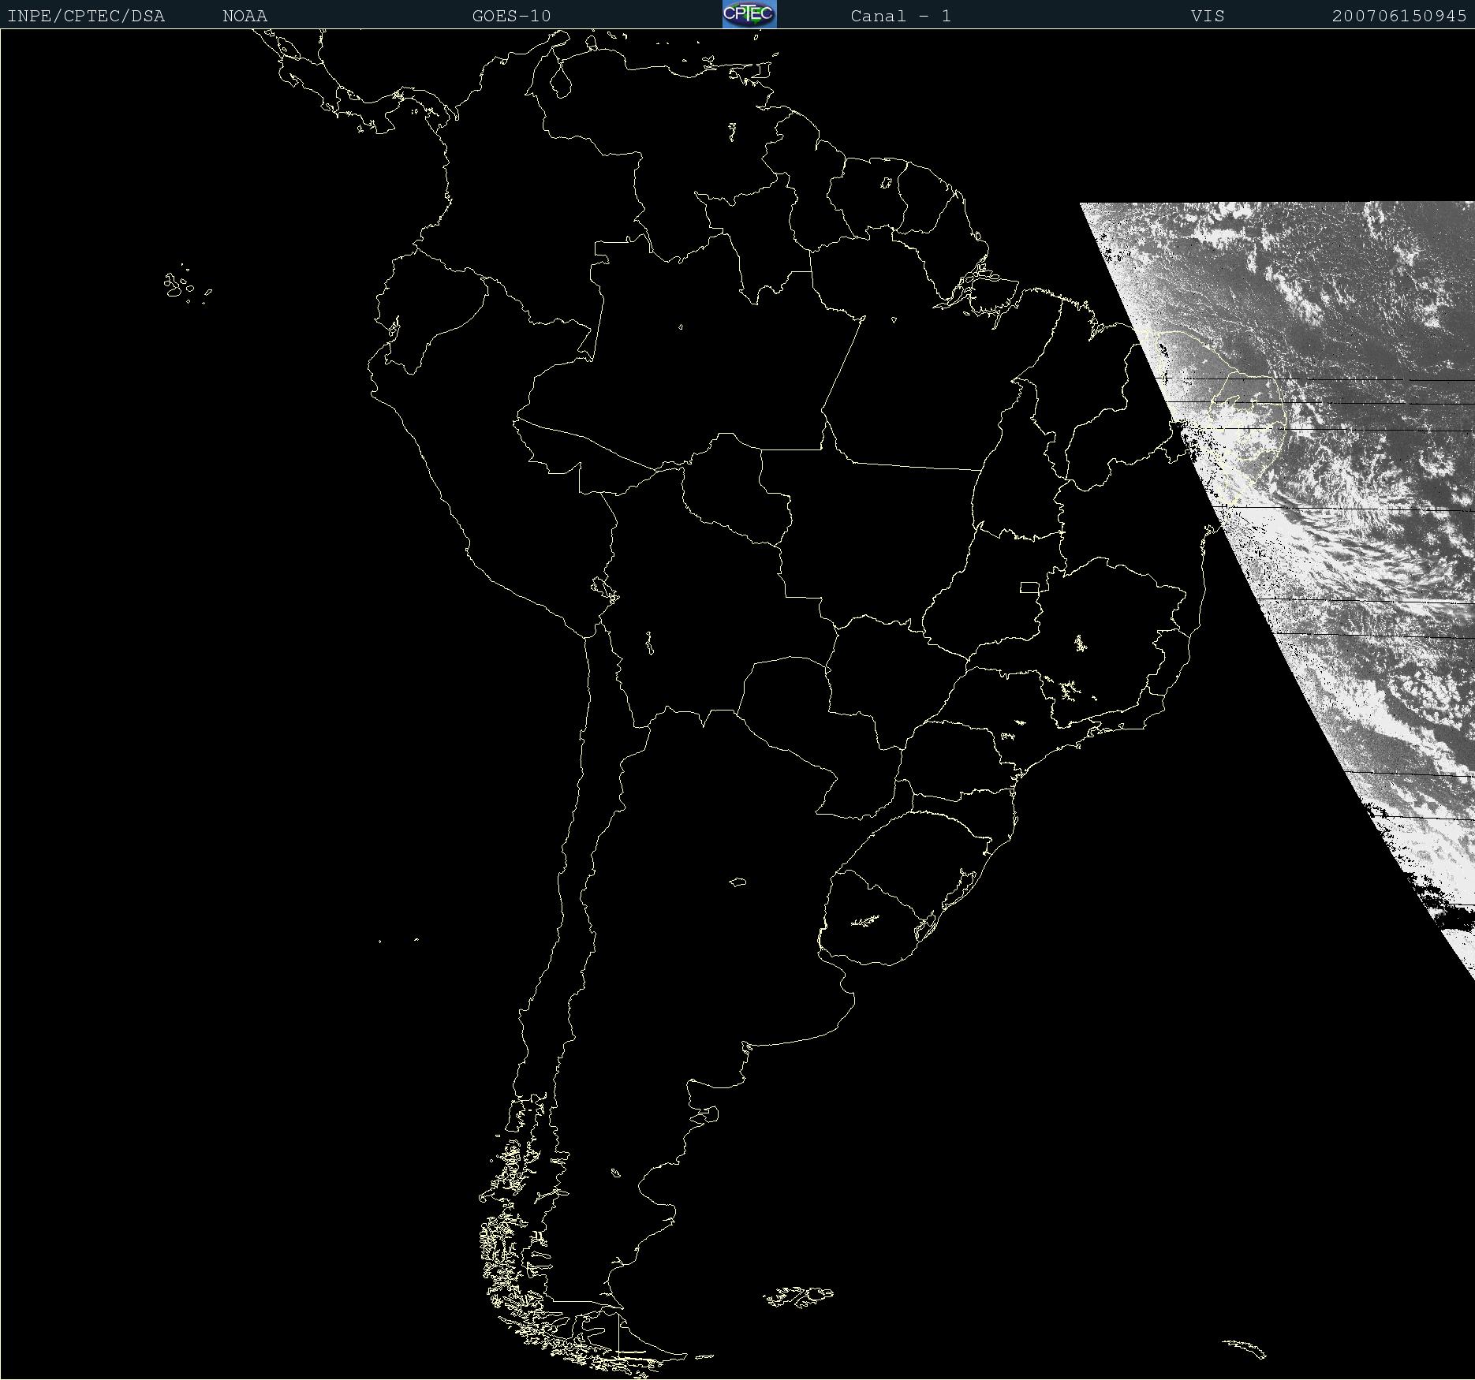
Task: Select the 'INPE/CPTEC/DSA' header text
Action: point(86,17)
